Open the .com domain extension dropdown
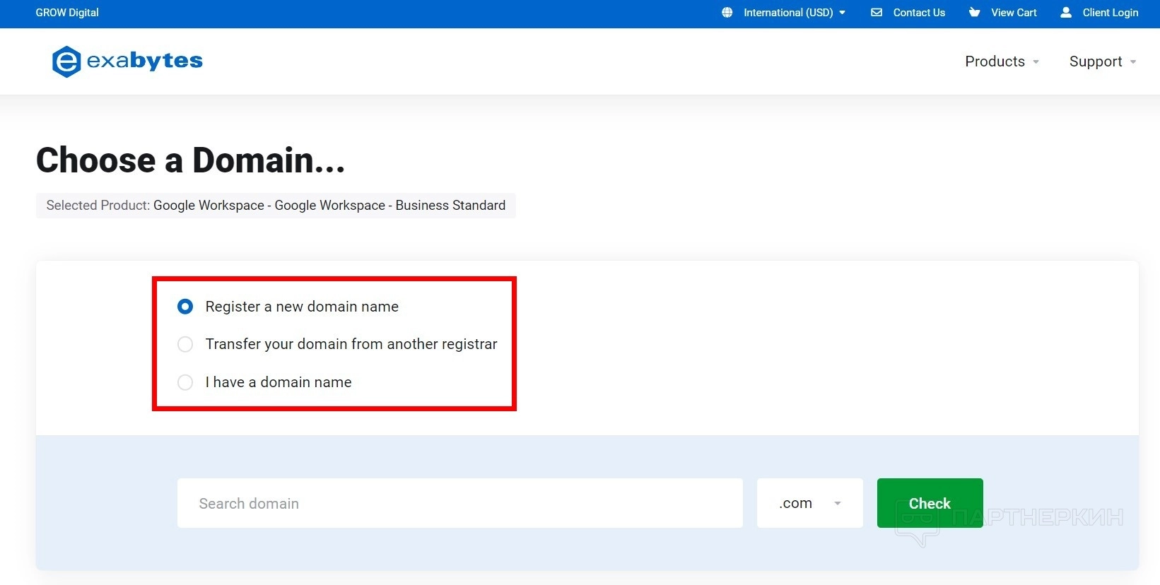The height and width of the screenshot is (585, 1160). click(809, 503)
